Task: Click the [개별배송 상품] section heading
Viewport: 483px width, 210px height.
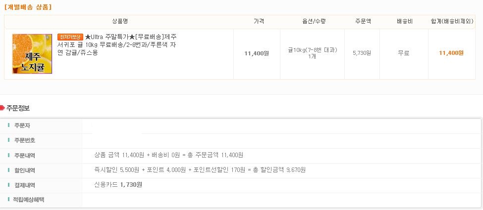Action: coord(28,7)
